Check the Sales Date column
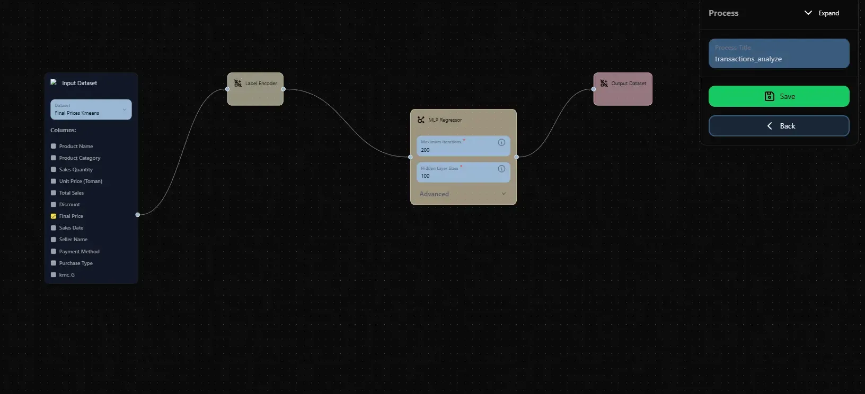Screen dimensions: 865x394 (54, 228)
